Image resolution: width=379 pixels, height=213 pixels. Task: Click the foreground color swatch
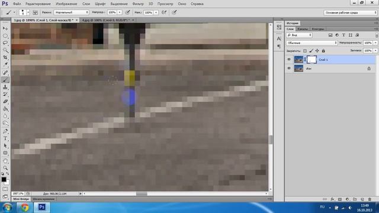click(x=4, y=179)
